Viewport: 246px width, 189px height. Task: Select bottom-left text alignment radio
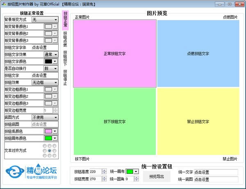45,156
